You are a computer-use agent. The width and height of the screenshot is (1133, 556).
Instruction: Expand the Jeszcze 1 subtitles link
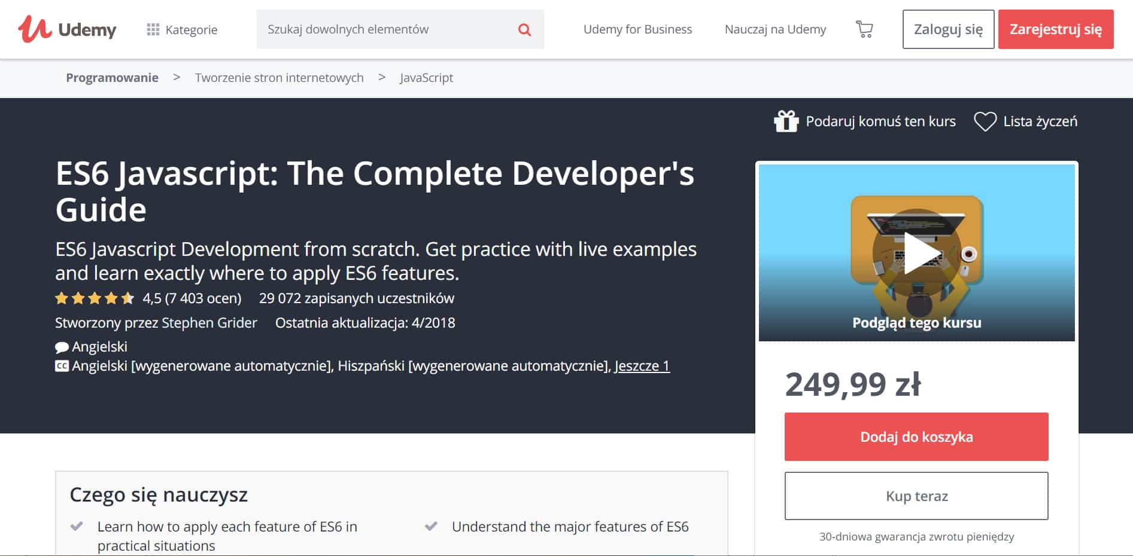click(642, 366)
